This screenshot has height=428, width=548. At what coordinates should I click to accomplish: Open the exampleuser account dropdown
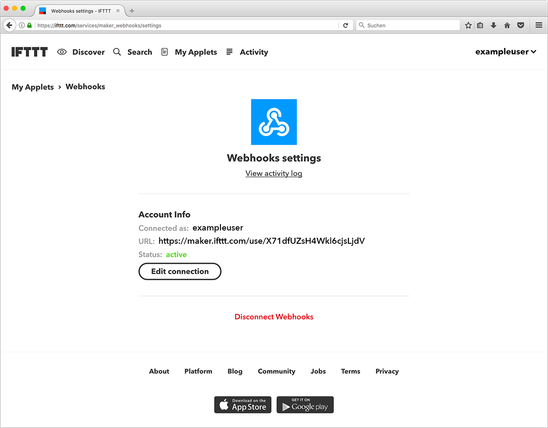(x=506, y=51)
